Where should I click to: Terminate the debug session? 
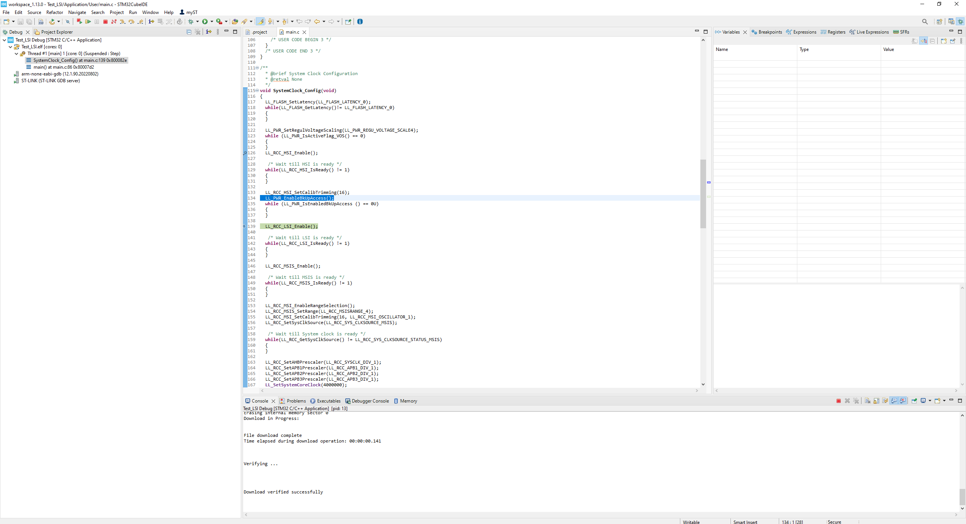point(106,22)
